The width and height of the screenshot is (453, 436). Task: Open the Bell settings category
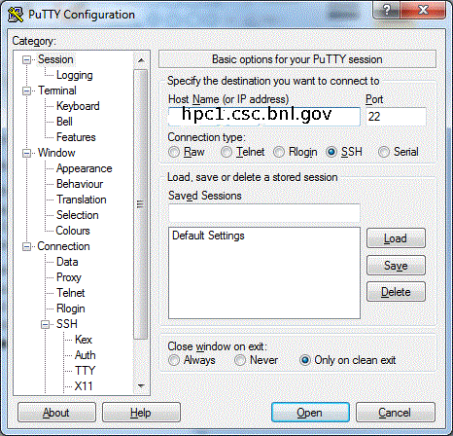tap(64, 122)
